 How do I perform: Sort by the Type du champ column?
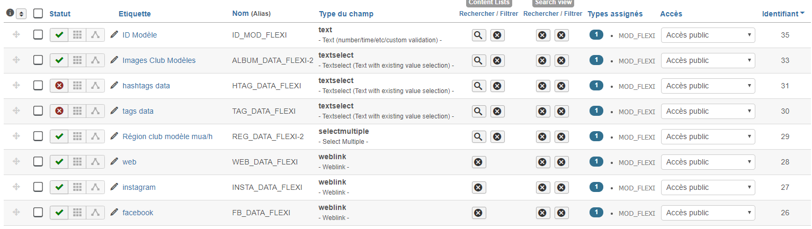pyautogui.click(x=346, y=14)
